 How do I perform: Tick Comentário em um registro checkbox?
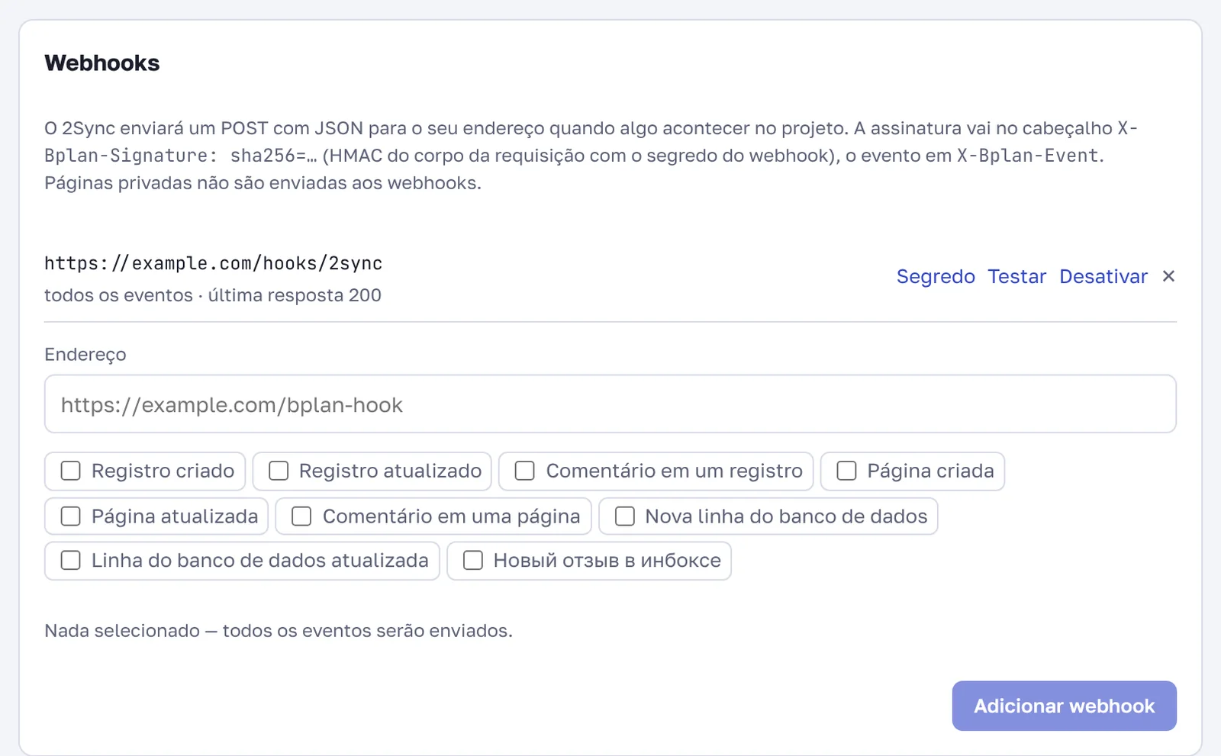[x=525, y=471]
